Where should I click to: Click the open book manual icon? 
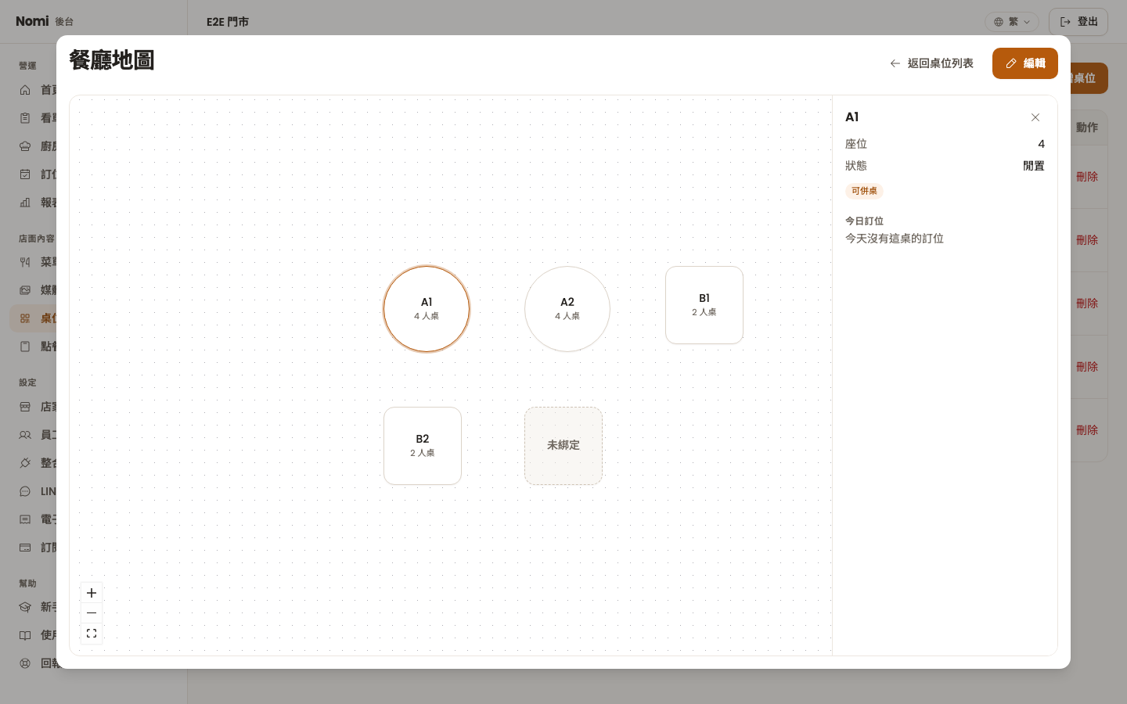25,635
